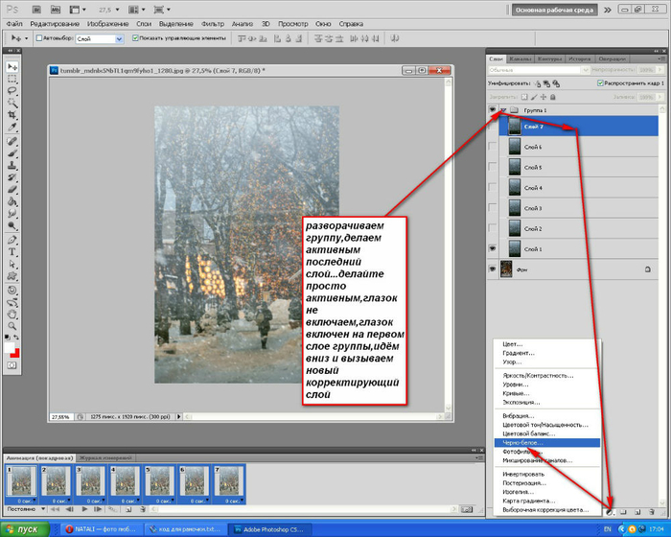The height and width of the screenshot is (537, 671).
Task: Select the Eyedropper tool
Action: coord(12,128)
